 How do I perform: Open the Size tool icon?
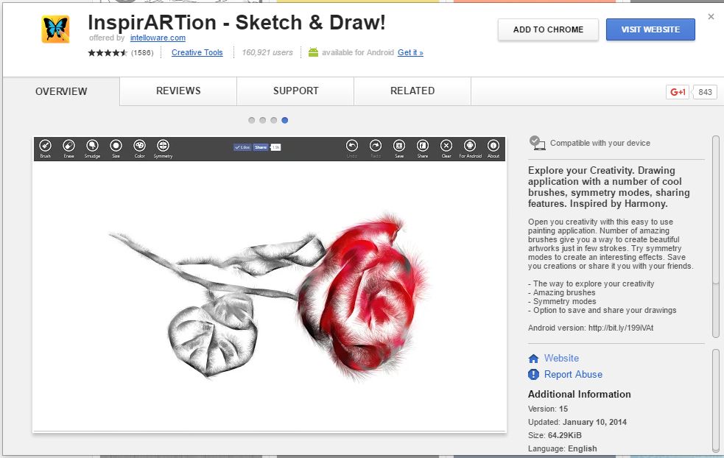(x=116, y=146)
